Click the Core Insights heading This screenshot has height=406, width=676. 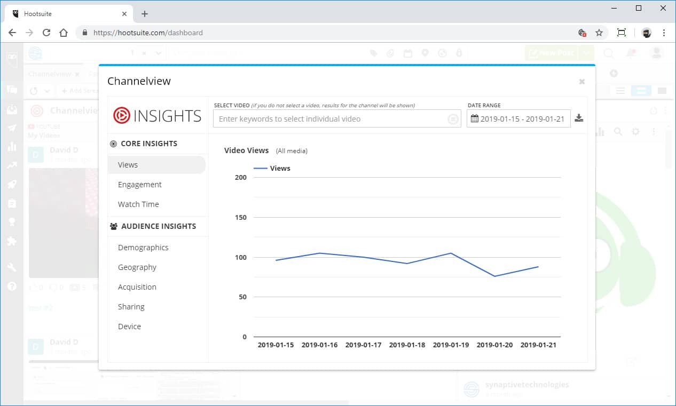pyautogui.click(x=149, y=144)
